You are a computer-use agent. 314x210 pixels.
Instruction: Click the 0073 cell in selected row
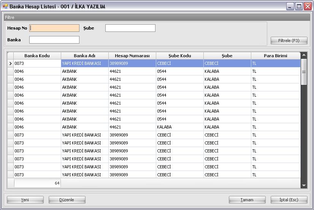coord(37,63)
